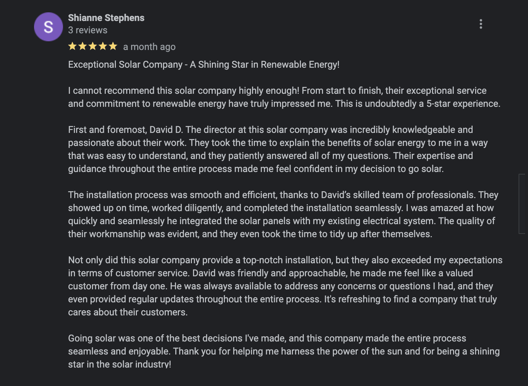The height and width of the screenshot is (386, 528).
Task: Open the three-dot review options menu
Action: 481,24
